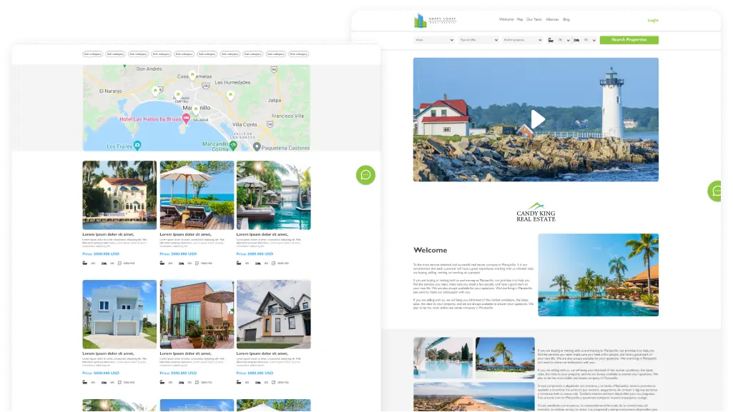Select the house pin near Las Humedades
The image size is (733, 412).
click(230, 95)
